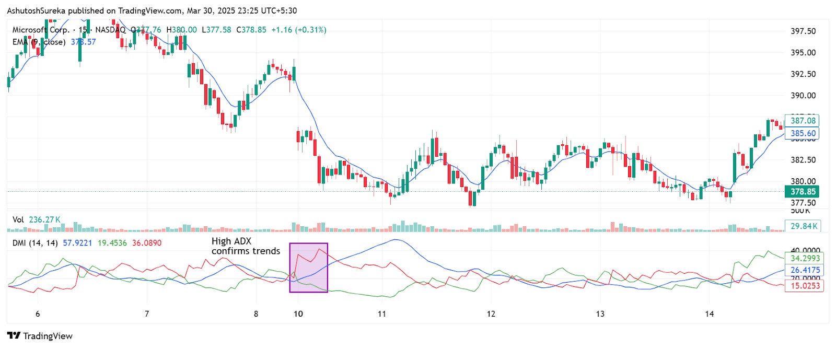Click date label 8 on the time axis
Screen dimensions: 836x348
tap(256, 314)
